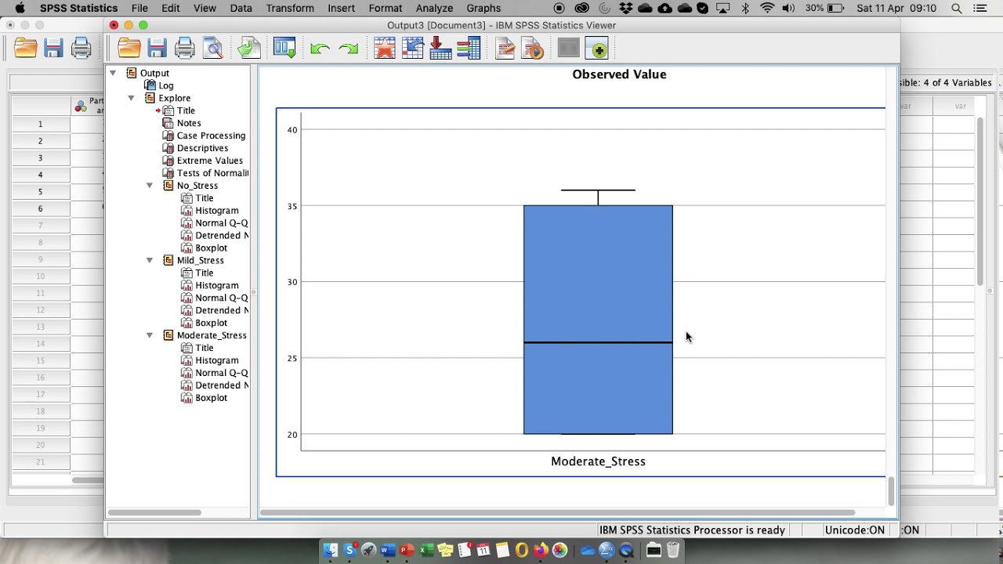1003x564 pixels.
Task: Collapse the No_Stress group
Action: (150, 186)
